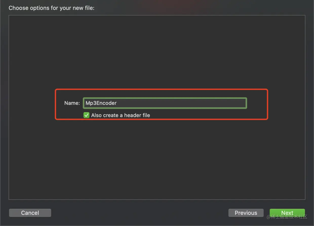This screenshot has height=226, width=314.
Task: Focus the Name text field
Action: 165,103
